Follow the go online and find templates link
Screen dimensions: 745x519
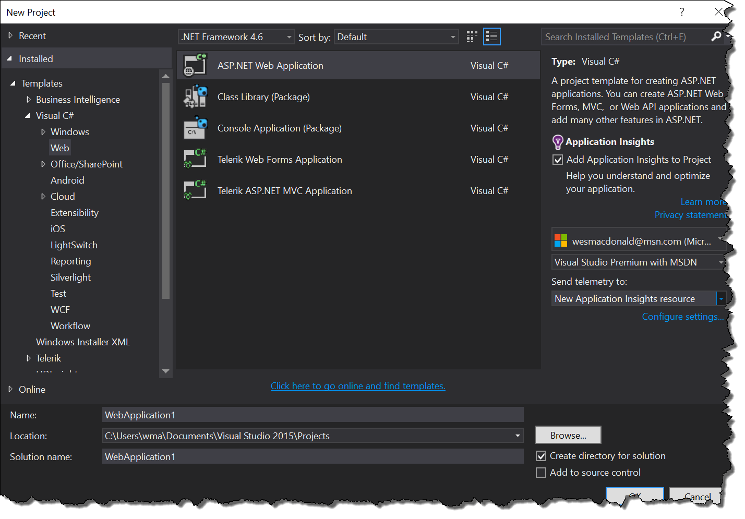tap(358, 386)
